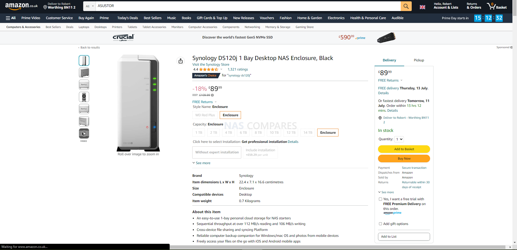Open the Electronics nav item
This screenshot has width=517, height=250.
(x=336, y=18)
